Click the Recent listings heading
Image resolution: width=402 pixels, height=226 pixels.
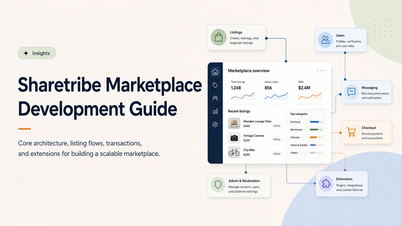239,111
